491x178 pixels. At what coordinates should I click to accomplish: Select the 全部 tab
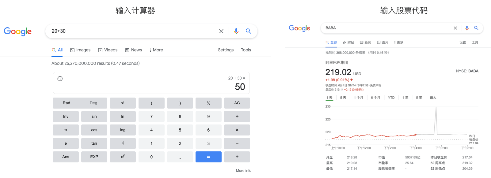pyautogui.click(x=331, y=43)
